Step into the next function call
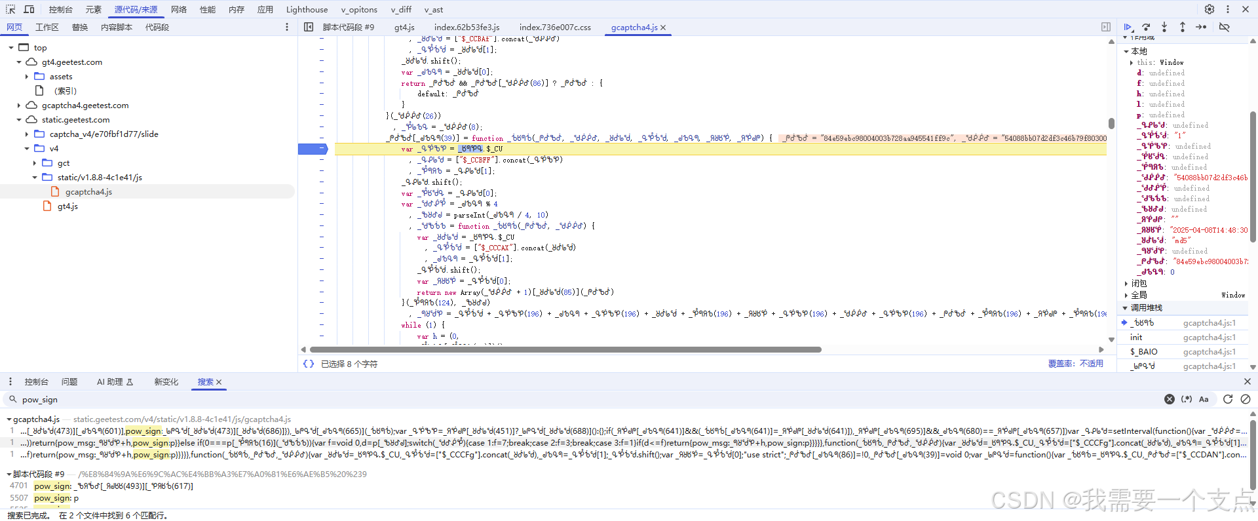The height and width of the screenshot is (521, 1258). pyautogui.click(x=1164, y=27)
